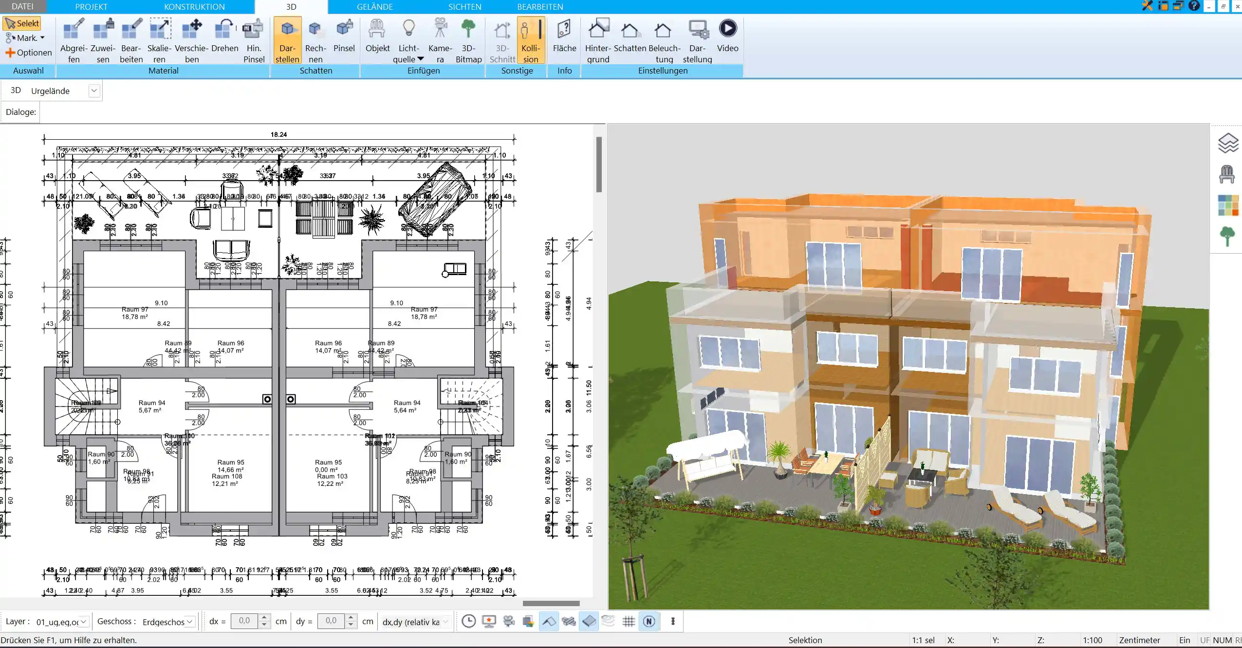
Task: Increase the dx stepper value
Action: 264,618
